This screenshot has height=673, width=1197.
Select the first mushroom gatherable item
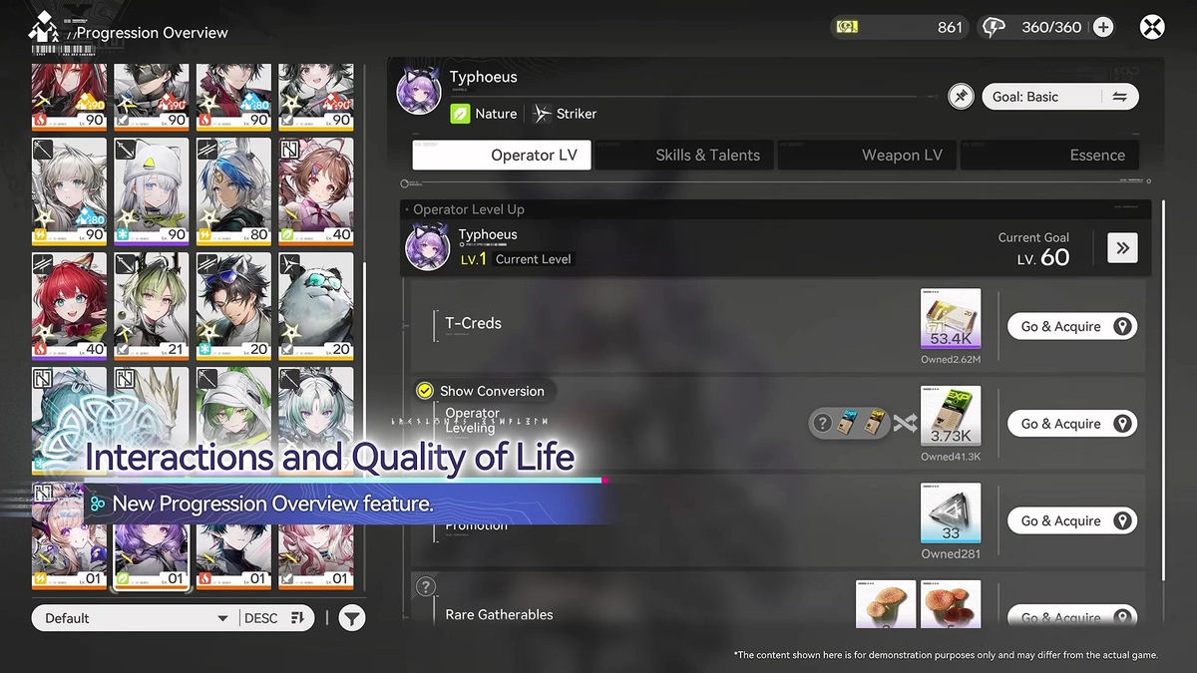click(x=886, y=605)
